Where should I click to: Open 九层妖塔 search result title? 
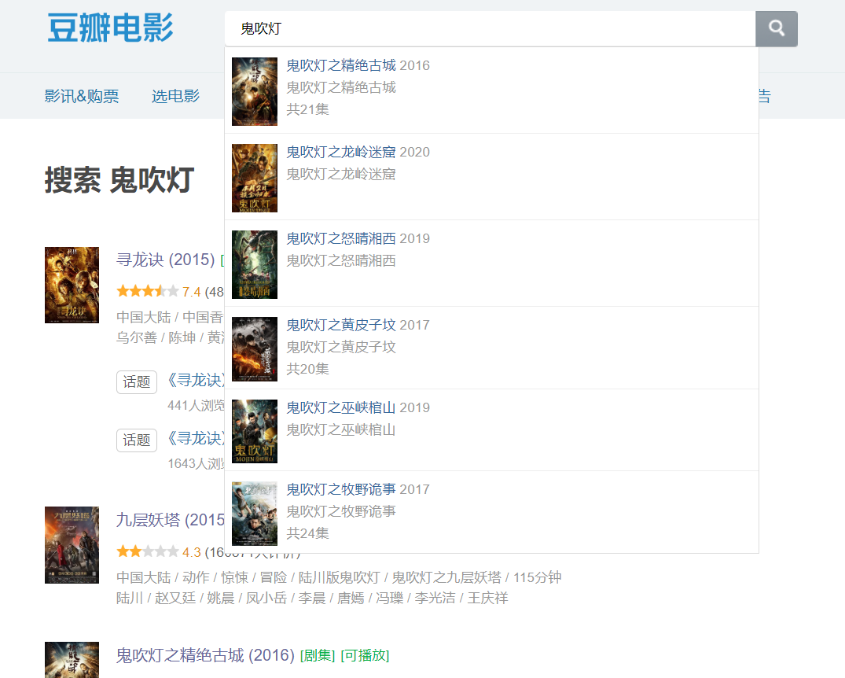[x=171, y=520]
